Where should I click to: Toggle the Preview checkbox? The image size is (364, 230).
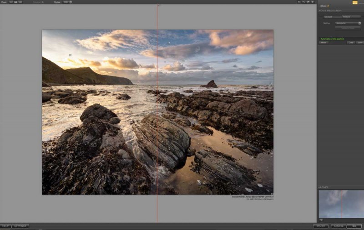[x=42, y=2]
